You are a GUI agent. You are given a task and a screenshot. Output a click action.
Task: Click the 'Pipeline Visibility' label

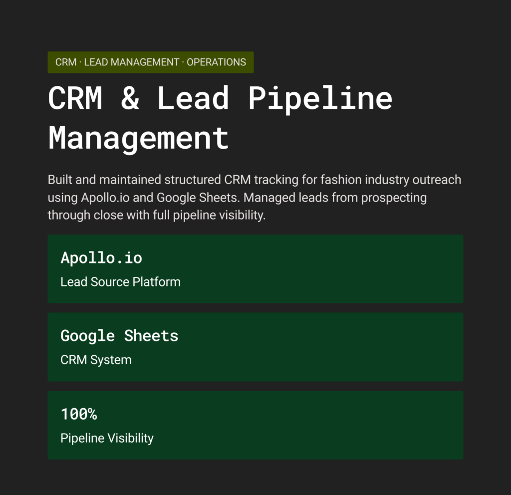click(107, 438)
